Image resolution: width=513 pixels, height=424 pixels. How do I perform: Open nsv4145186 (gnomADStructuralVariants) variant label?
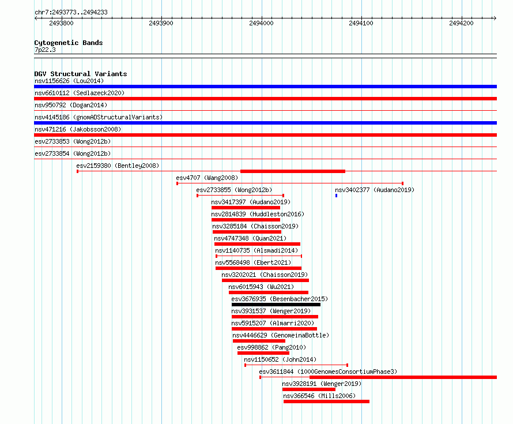pos(99,117)
